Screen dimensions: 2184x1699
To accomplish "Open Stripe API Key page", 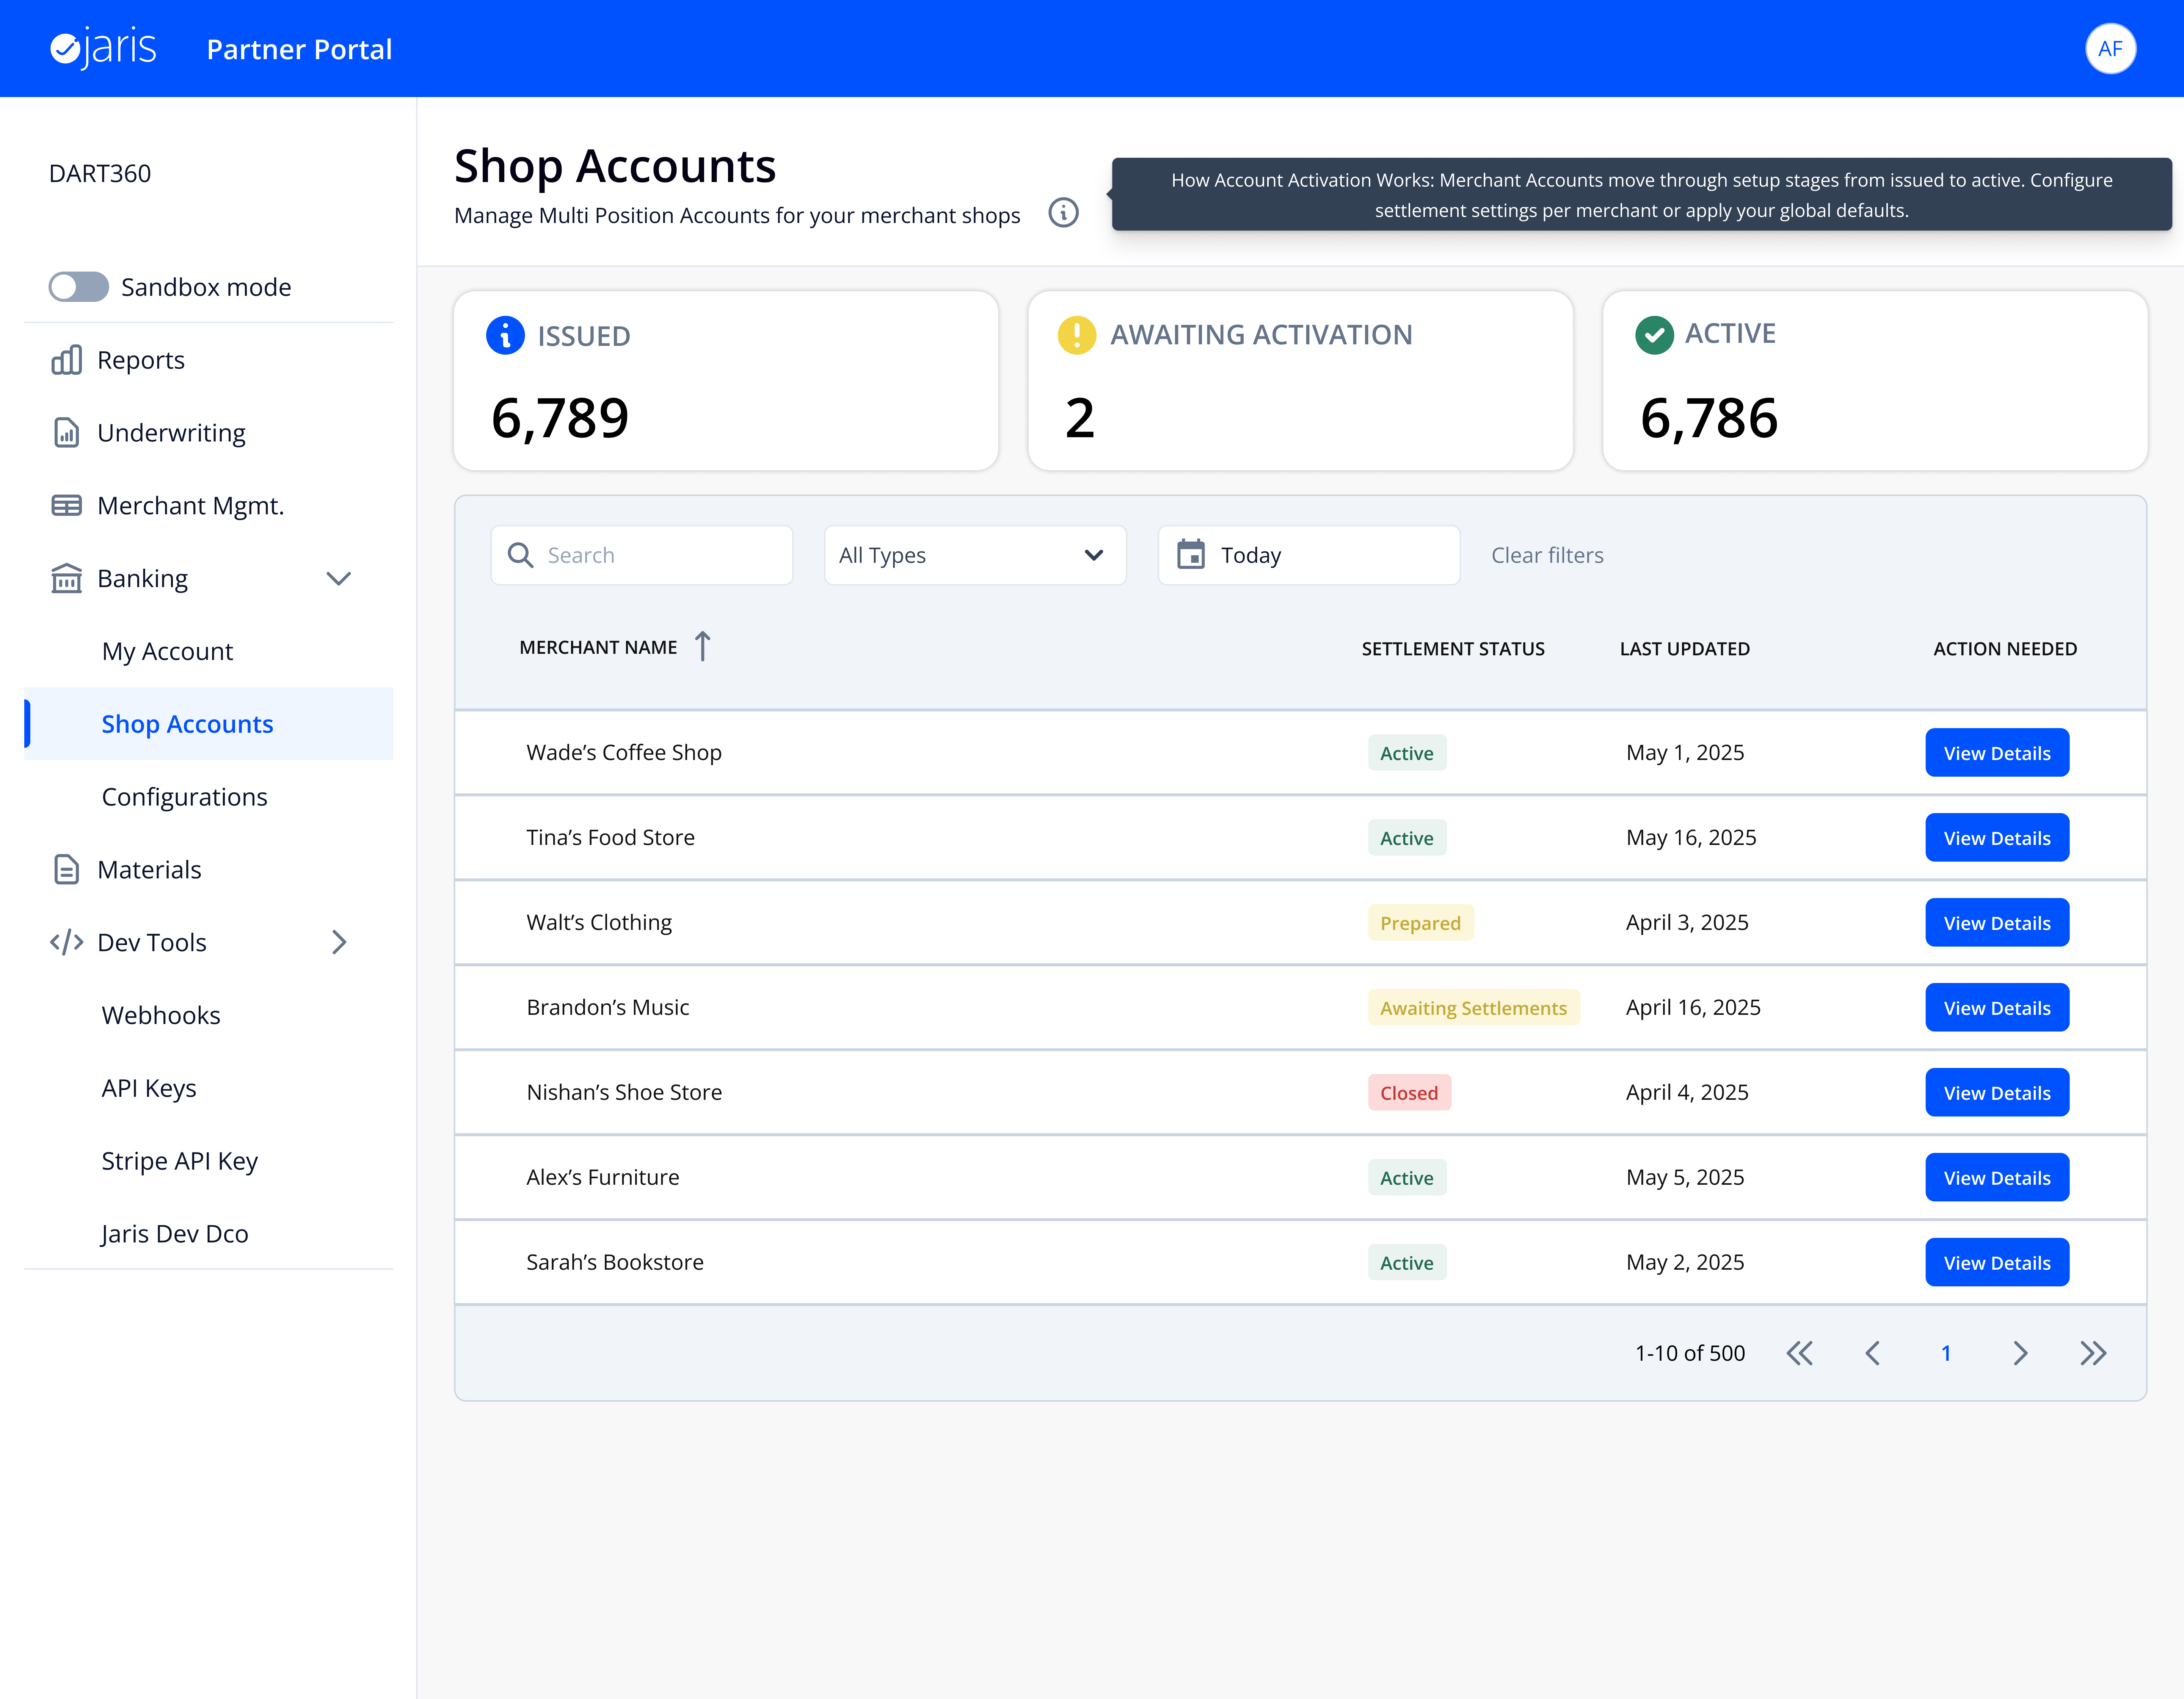I will [x=208, y=1161].
